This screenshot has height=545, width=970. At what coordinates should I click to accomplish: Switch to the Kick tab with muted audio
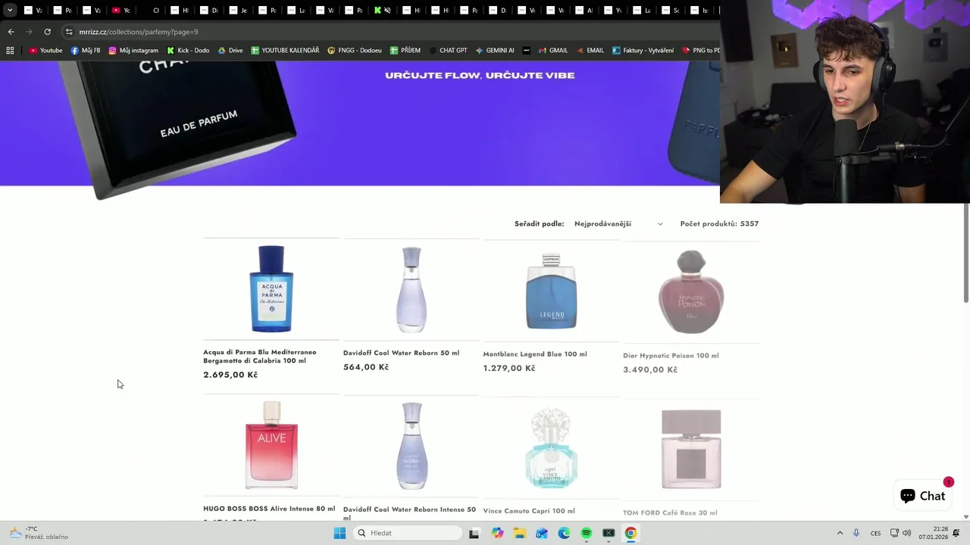pos(383,11)
